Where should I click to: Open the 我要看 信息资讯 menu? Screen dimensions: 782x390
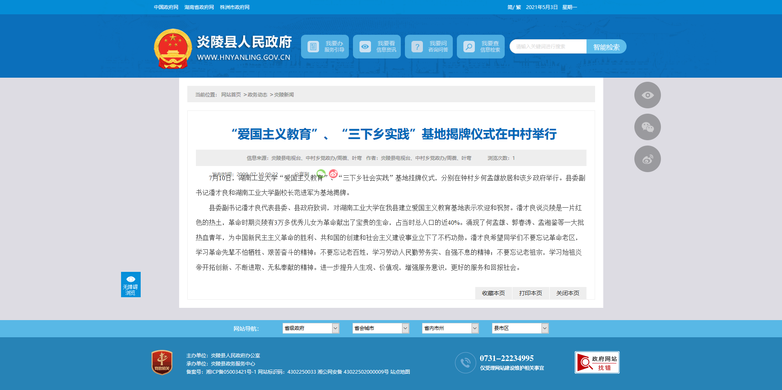point(377,47)
